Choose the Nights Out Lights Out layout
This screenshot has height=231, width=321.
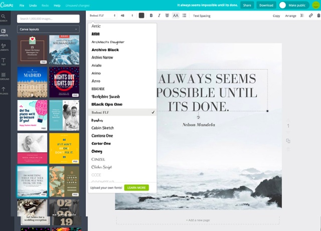click(64, 82)
